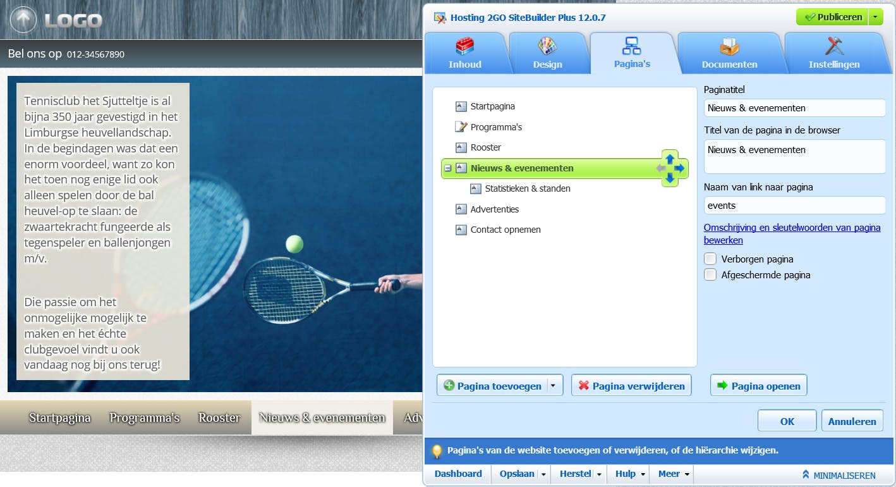Click into the Naam van link naar pagina field
The image size is (896, 487).
[x=795, y=206]
